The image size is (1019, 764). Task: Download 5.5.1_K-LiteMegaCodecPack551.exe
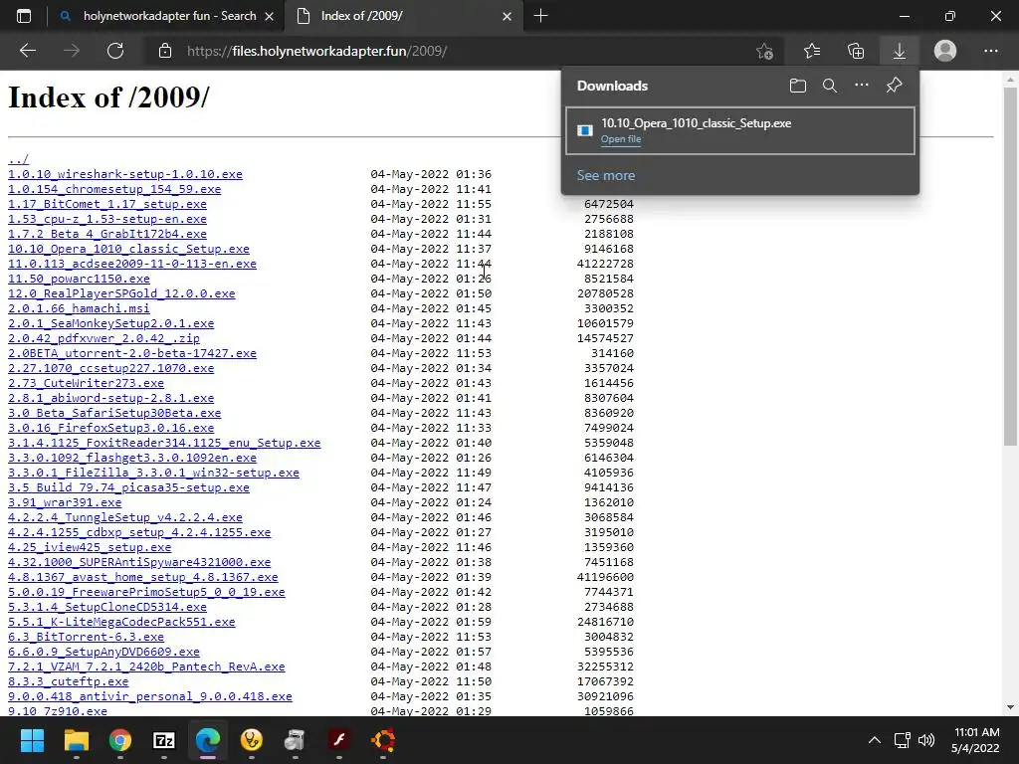(x=121, y=623)
